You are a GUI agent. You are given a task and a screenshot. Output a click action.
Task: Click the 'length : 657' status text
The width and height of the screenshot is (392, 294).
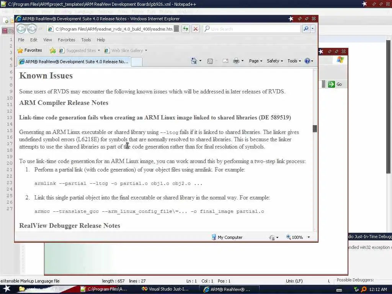(113, 281)
